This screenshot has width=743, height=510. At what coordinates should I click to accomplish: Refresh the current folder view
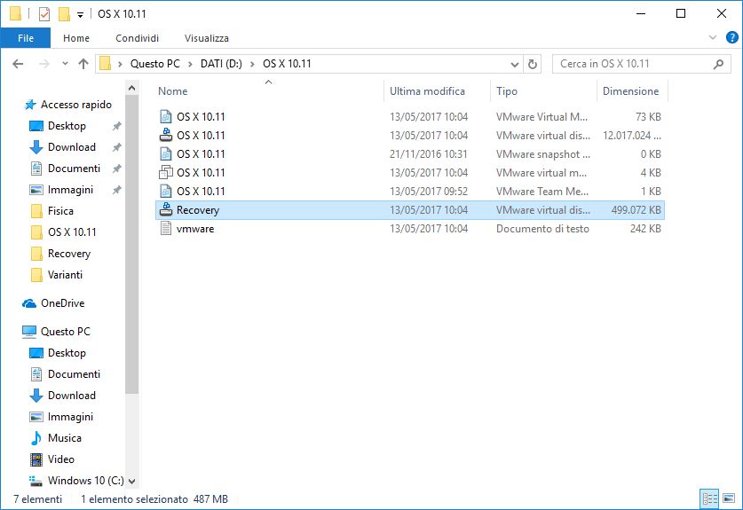532,64
